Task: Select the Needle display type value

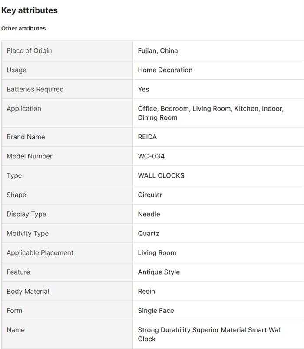Action: click(x=149, y=214)
